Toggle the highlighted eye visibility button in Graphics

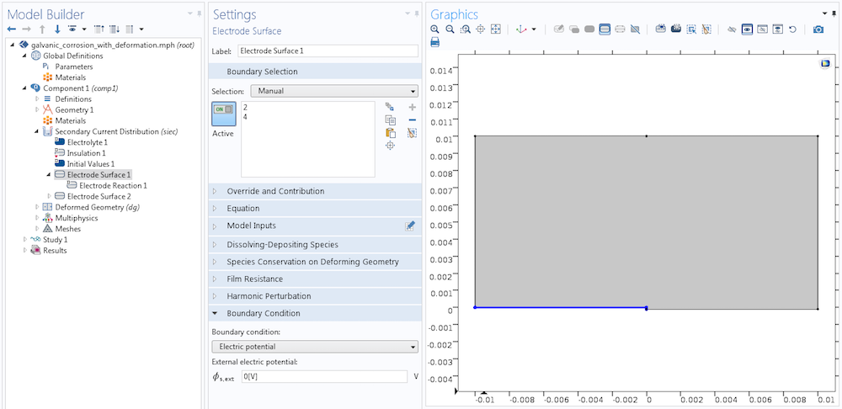pyautogui.click(x=747, y=29)
